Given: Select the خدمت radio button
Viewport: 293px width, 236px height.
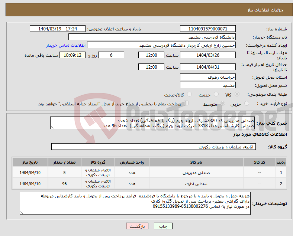Looking at the screenshot, I should 216,94.
